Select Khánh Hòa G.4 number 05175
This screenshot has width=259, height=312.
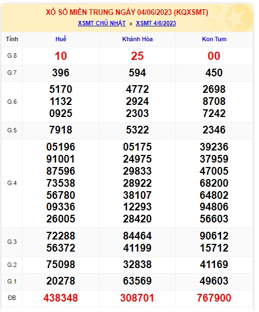(x=137, y=147)
